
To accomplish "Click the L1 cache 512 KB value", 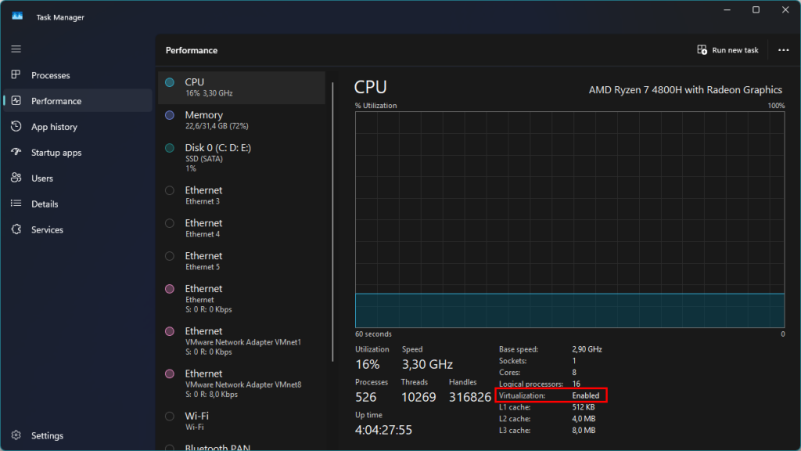I will point(583,407).
